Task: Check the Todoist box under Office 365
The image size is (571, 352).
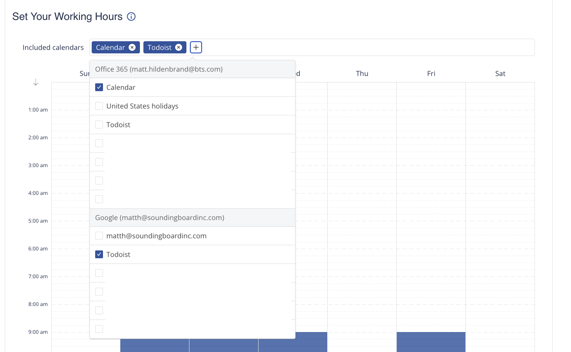Action: tap(99, 125)
